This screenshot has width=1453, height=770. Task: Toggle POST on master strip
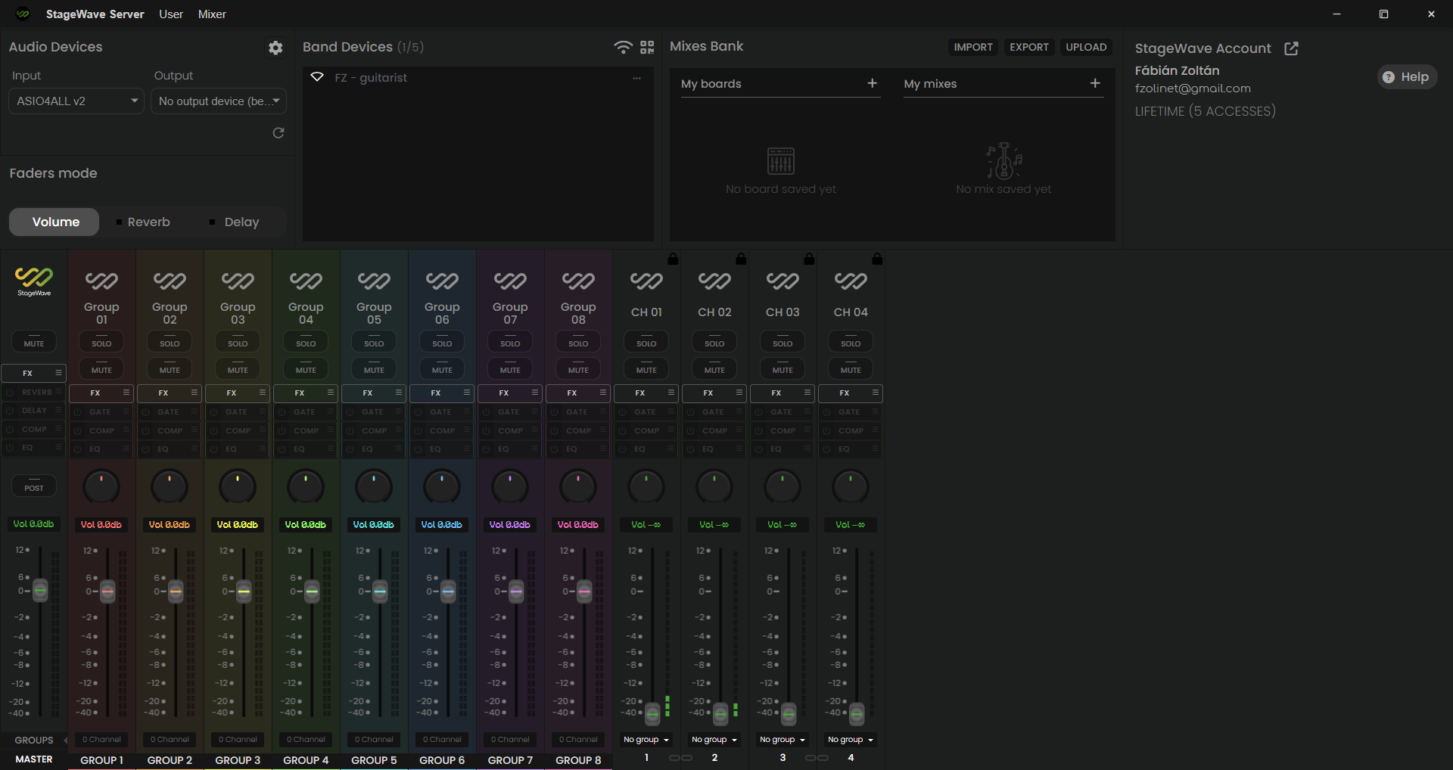pos(34,487)
